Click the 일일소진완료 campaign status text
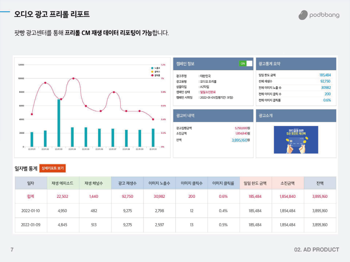350x262 pixels. coord(208,92)
